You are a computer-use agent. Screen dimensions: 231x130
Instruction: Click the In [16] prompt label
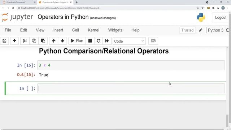click(26, 65)
